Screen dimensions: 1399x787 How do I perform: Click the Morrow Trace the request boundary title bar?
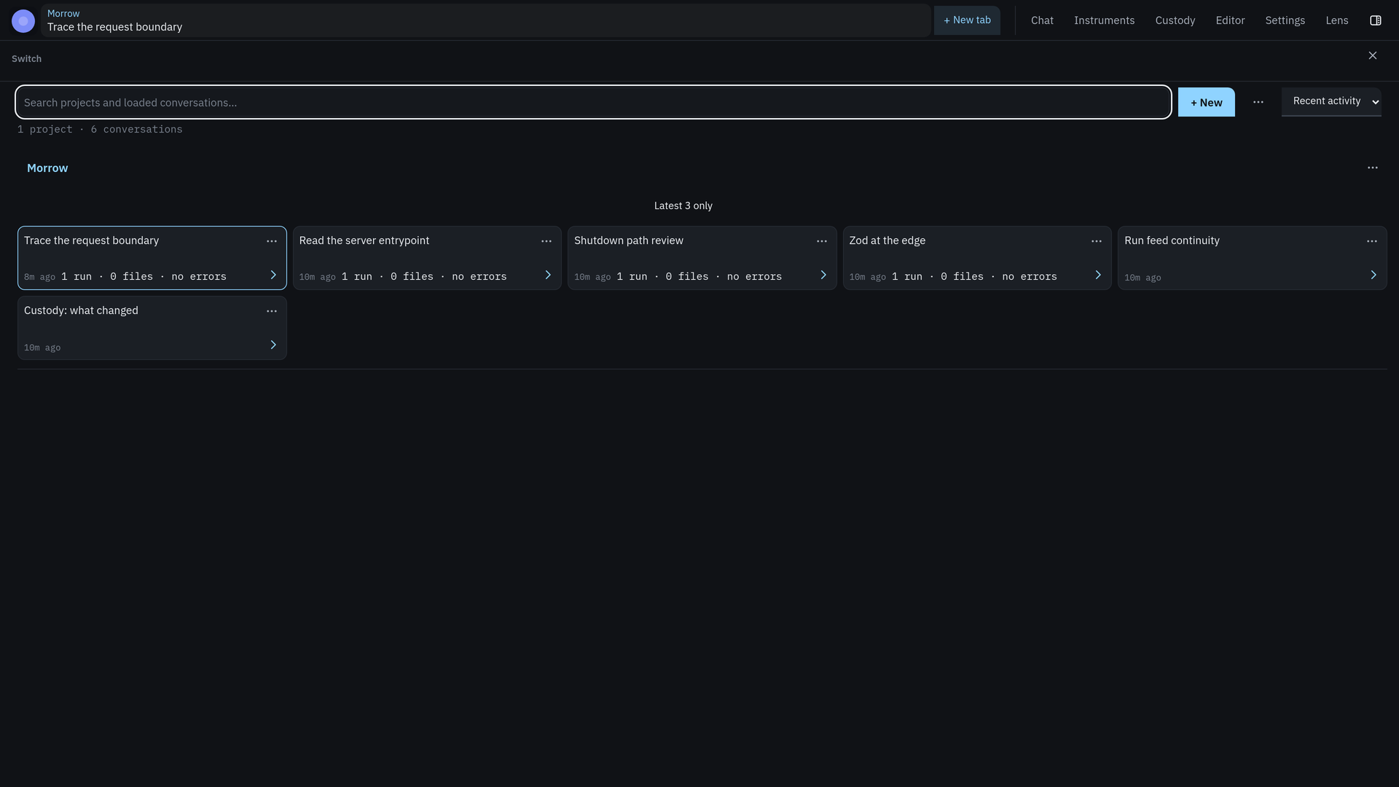pyautogui.click(x=486, y=20)
